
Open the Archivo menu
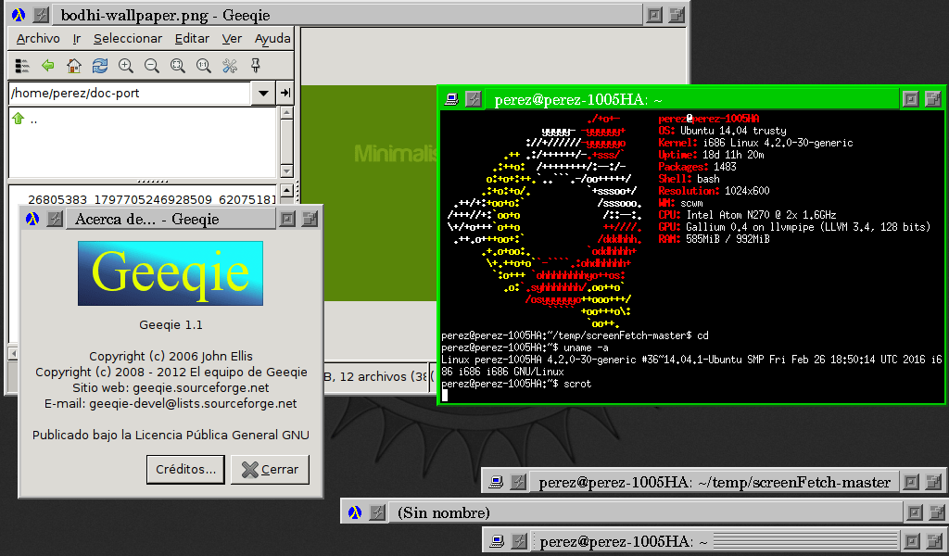38,39
